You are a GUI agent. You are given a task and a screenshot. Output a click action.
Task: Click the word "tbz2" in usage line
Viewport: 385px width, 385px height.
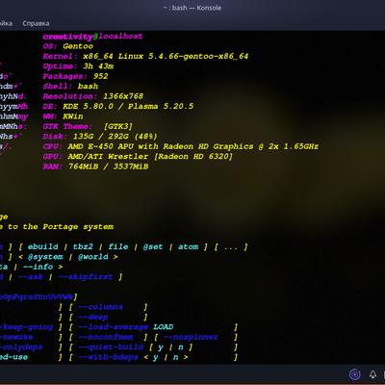[83, 246]
